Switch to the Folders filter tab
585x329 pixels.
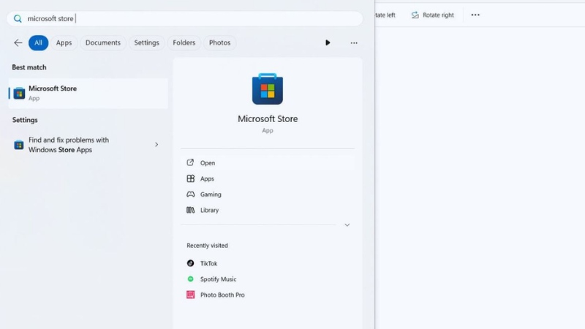point(184,43)
